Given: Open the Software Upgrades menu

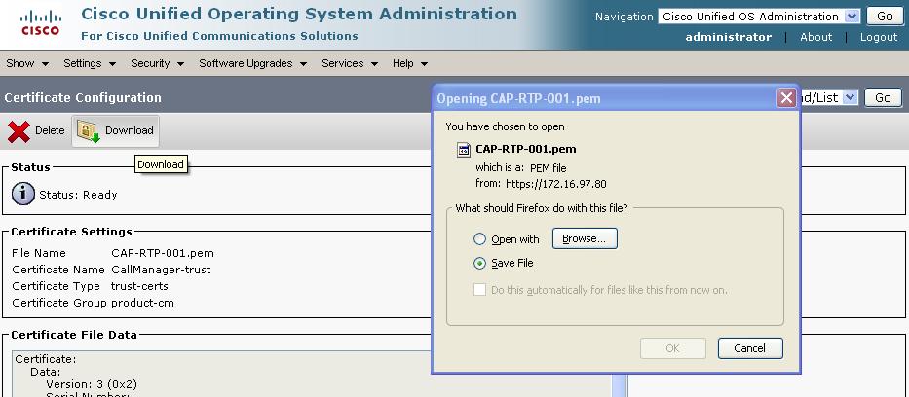Looking at the screenshot, I should click(x=252, y=63).
